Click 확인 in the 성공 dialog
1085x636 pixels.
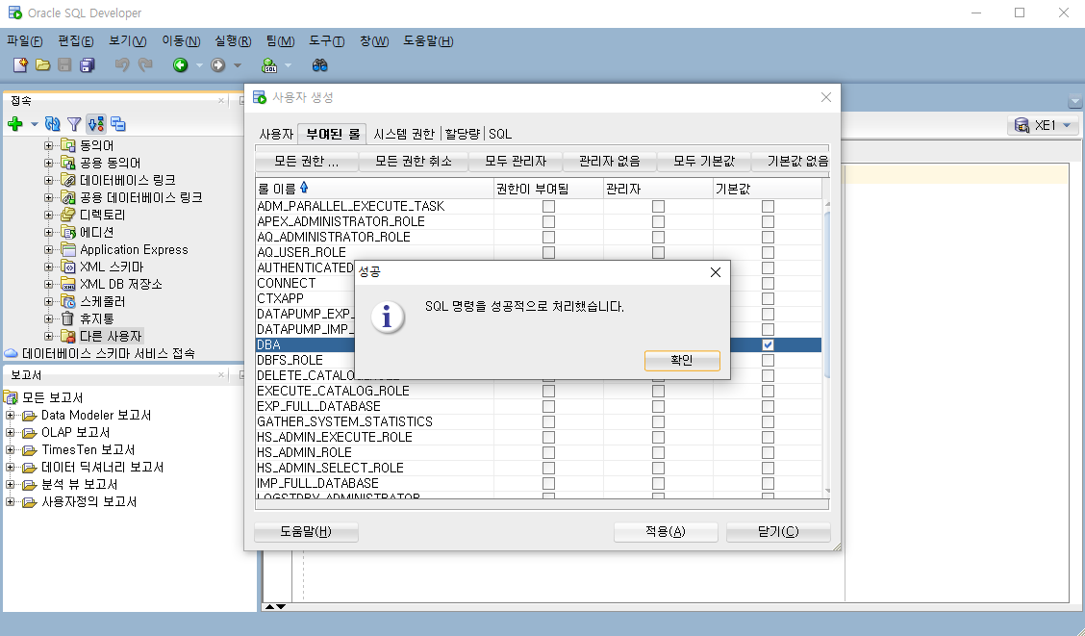pos(682,361)
